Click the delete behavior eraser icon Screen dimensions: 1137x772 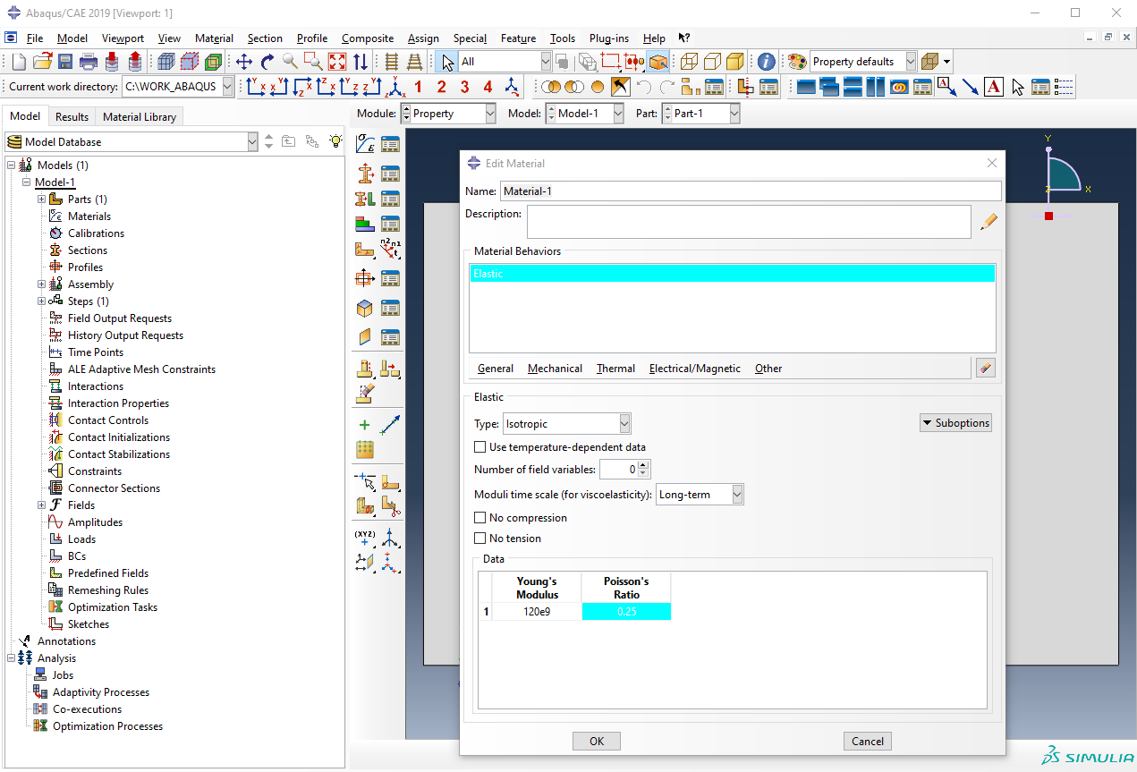986,368
